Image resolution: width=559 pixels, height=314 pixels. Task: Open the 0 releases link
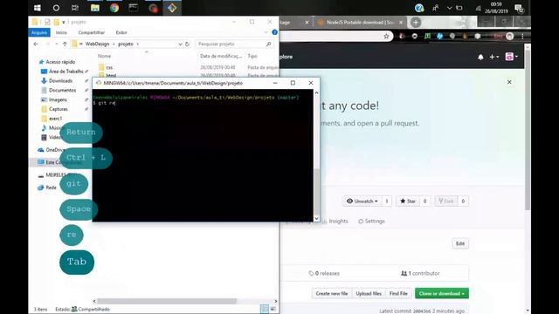324,273
